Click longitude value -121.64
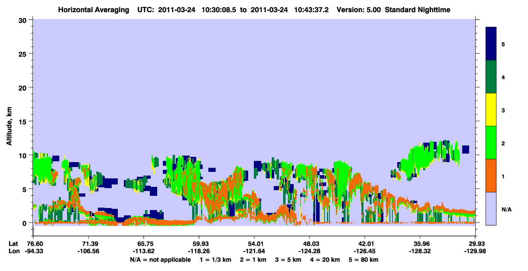The height and width of the screenshot is (271, 528). coord(254,251)
